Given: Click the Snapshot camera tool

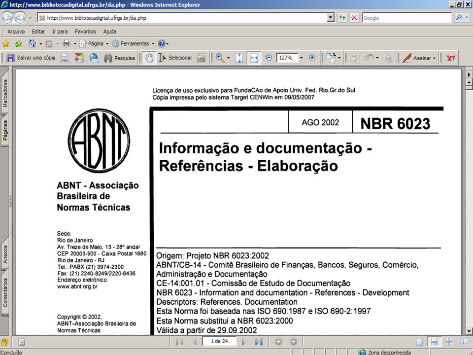Looking at the screenshot, I should (201, 58).
